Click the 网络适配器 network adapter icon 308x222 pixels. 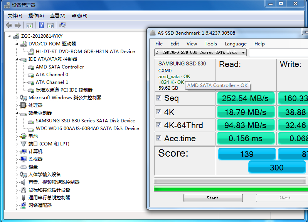[x=24, y=205]
